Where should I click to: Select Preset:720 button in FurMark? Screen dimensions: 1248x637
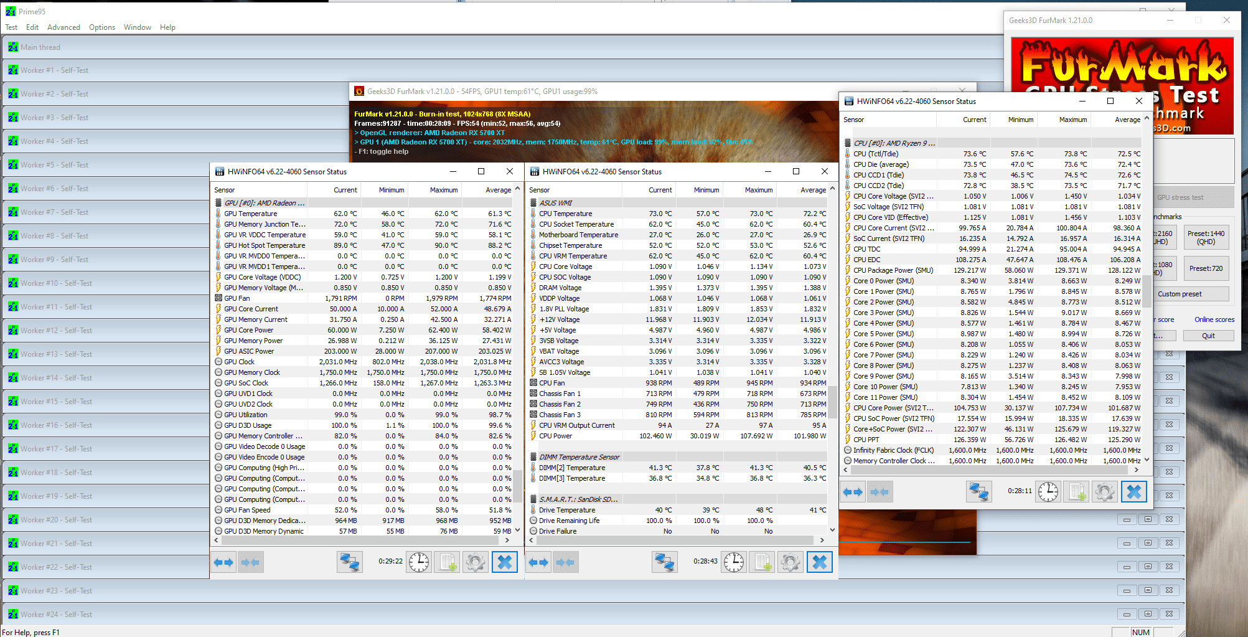pyautogui.click(x=1206, y=268)
